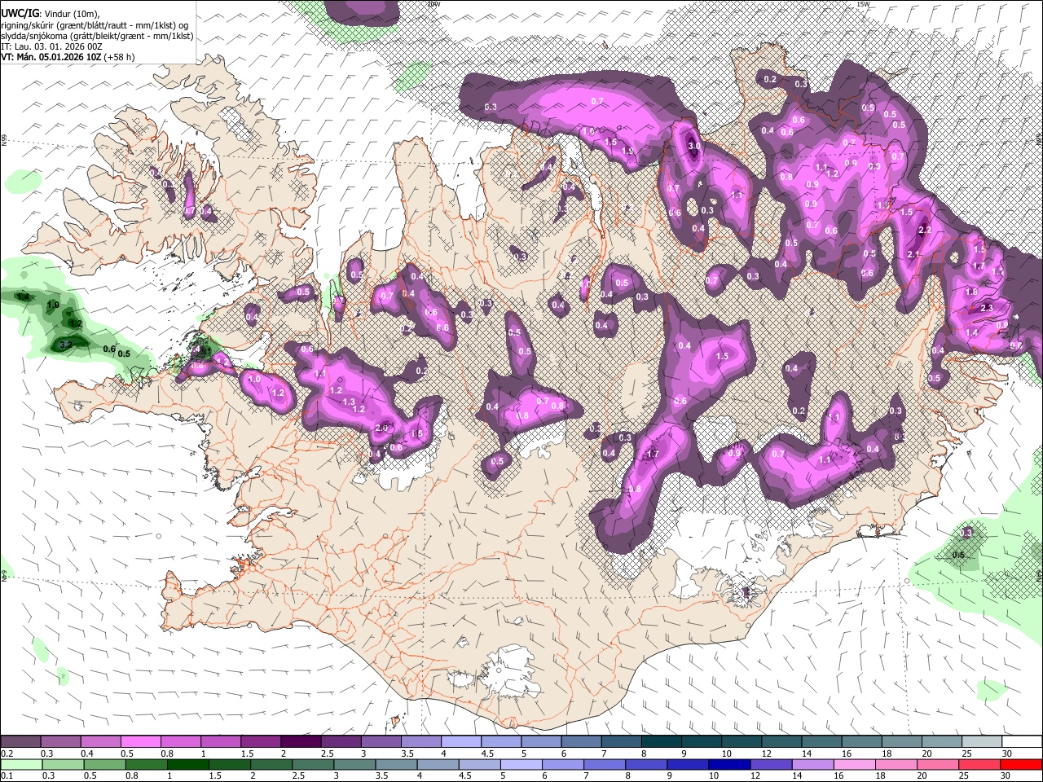This screenshot has width=1043, height=782.
Task: Click the legend label 0.2 on the top scale
Action: click(7, 753)
